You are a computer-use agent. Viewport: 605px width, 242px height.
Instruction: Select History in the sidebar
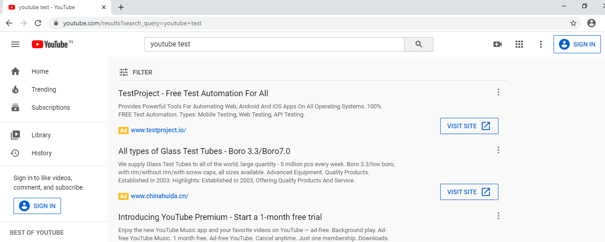click(42, 153)
